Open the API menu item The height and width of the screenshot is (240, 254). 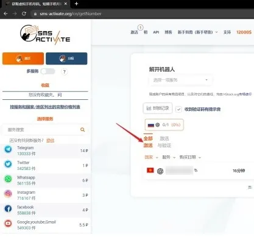[x=156, y=32]
